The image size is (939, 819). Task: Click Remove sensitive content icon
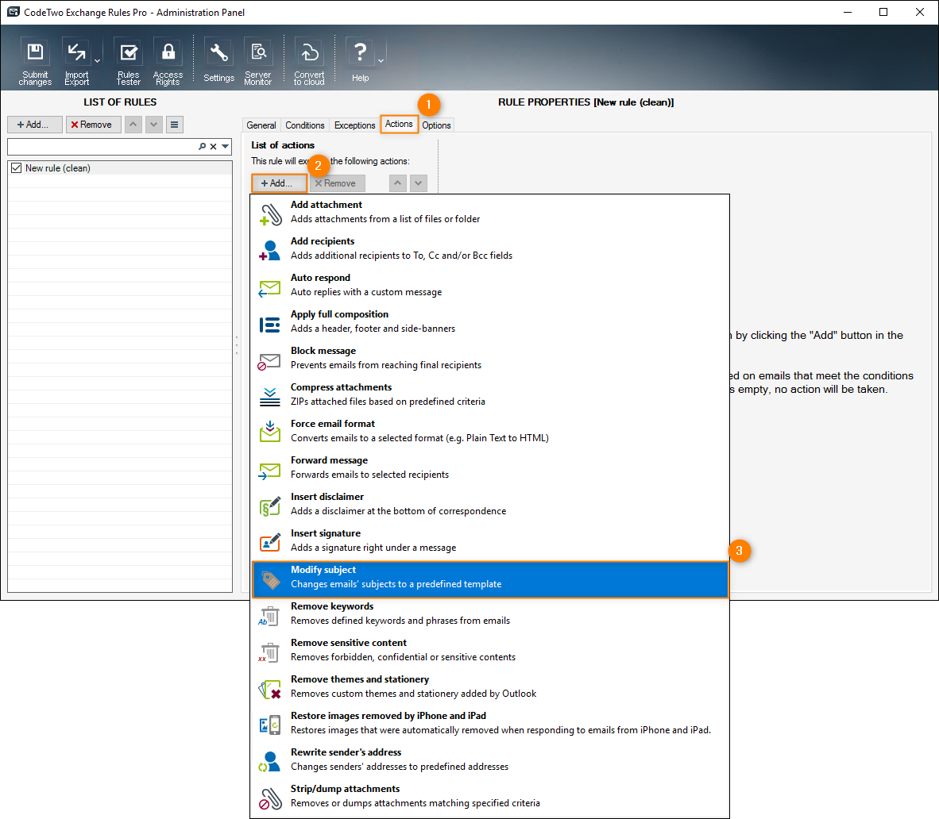[269, 652]
